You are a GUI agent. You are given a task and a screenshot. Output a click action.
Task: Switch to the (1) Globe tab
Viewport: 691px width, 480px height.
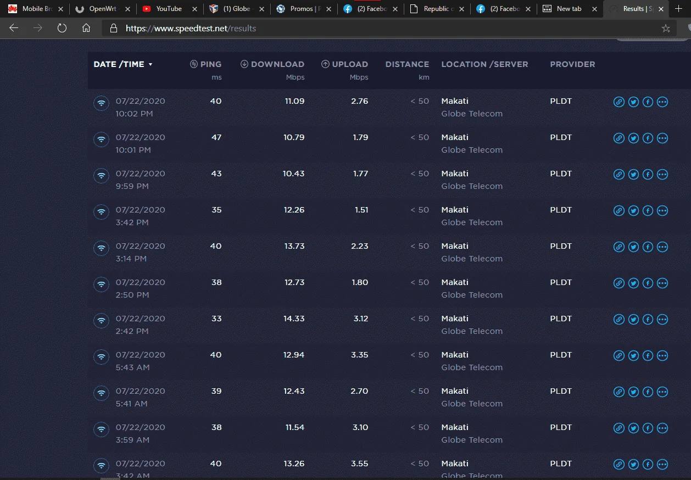tap(236, 9)
